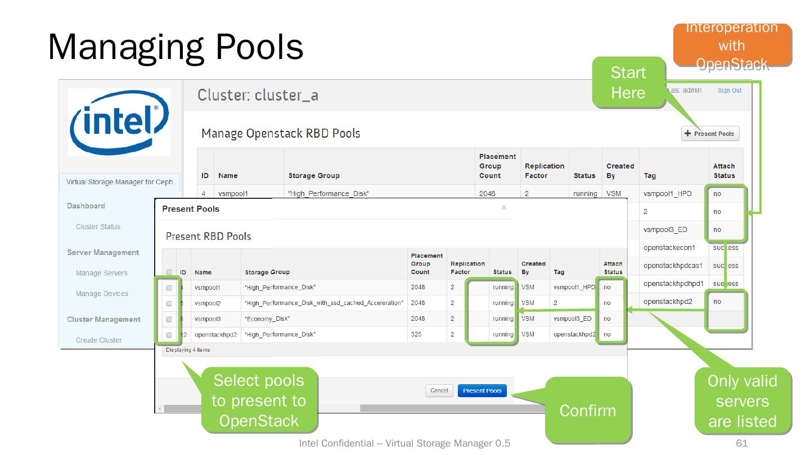The image size is (810, 455).
Task: Click the placement group count 325 cell
Action: [x=416, y=335]
